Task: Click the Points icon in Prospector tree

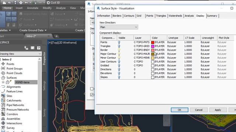Action: point(3,64)
